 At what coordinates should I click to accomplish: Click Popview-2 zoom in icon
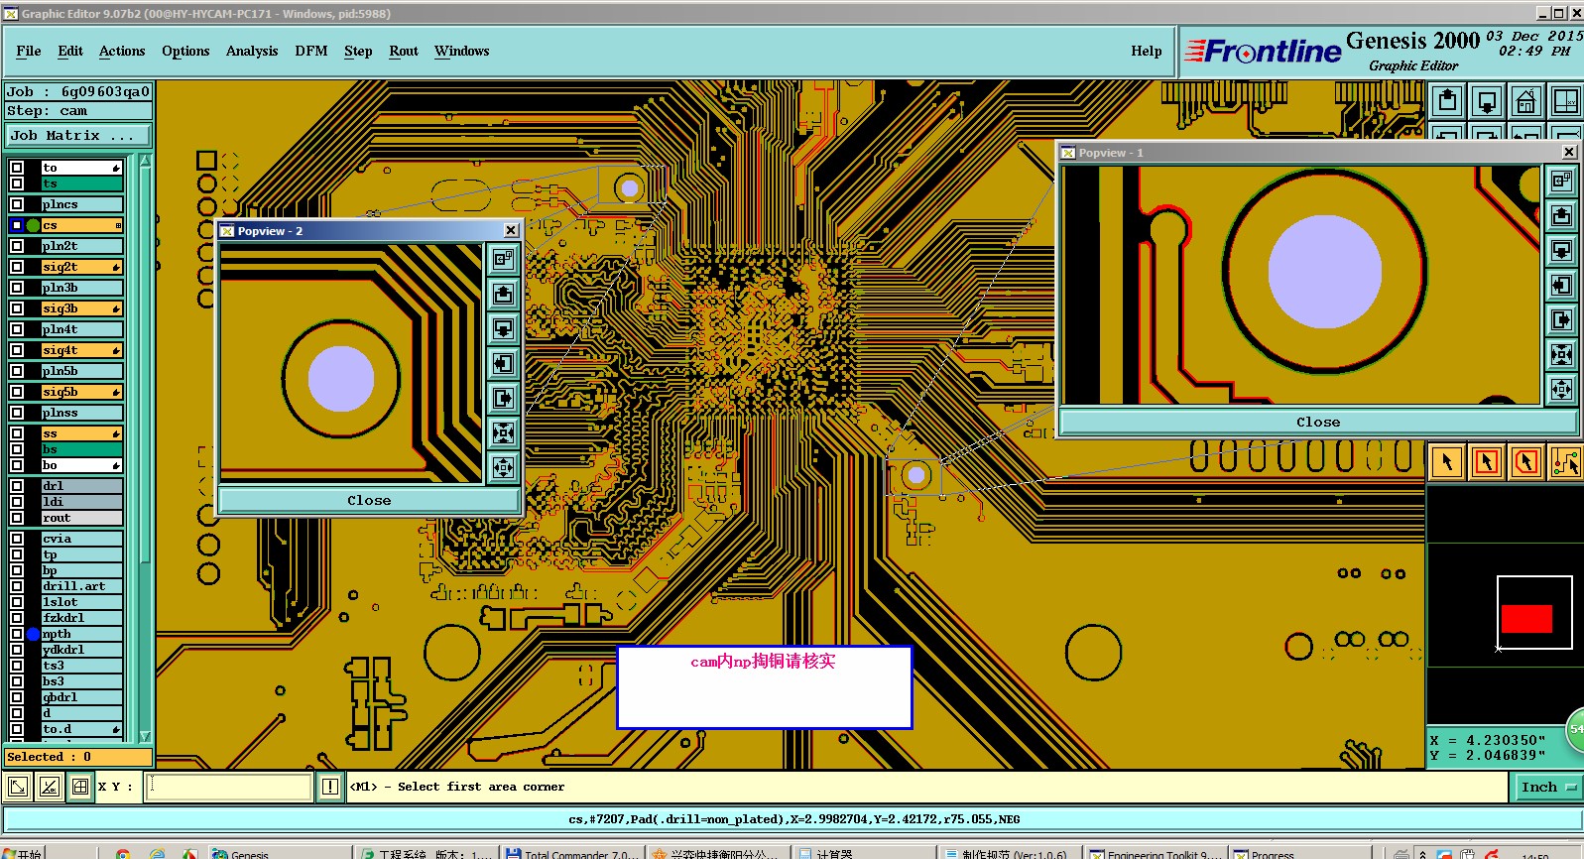(x=504, y=432)
